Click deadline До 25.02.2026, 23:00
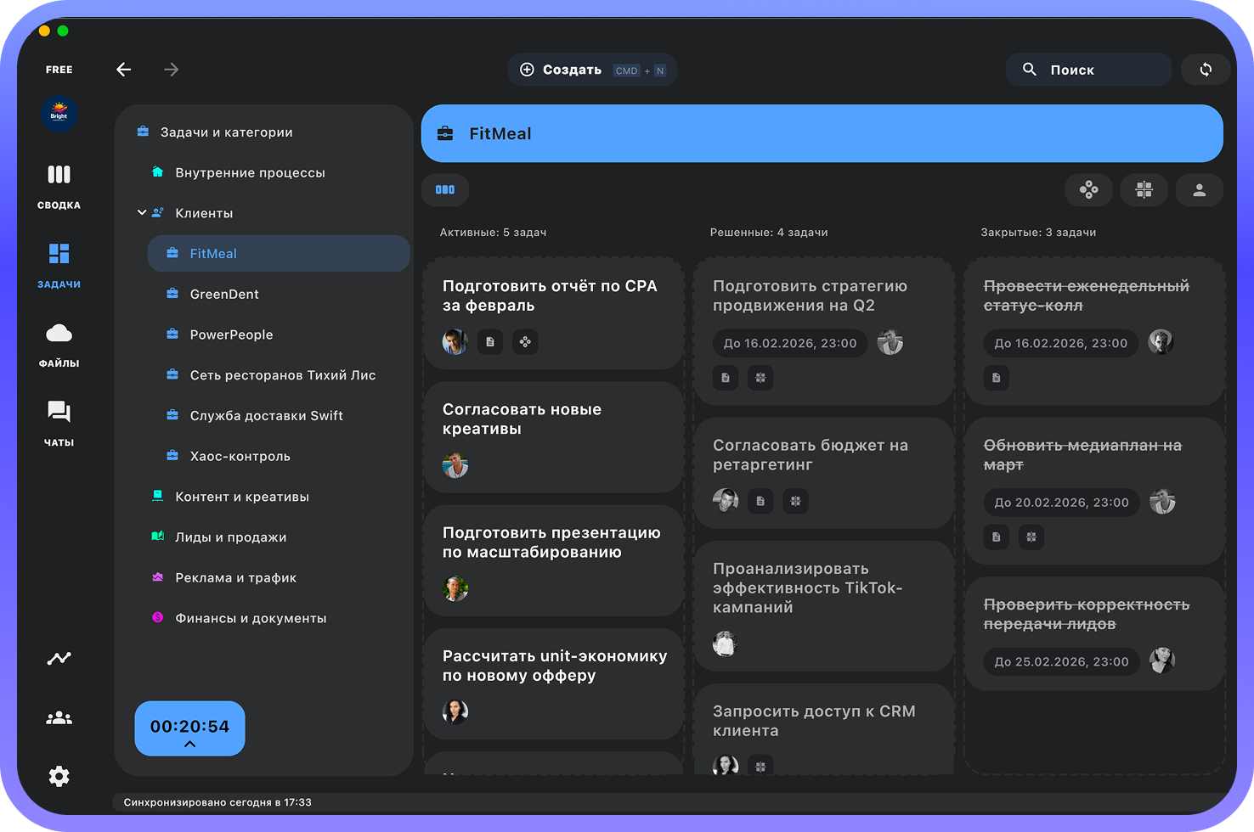Screen dimensions: 1254x832 (1062, 661)
